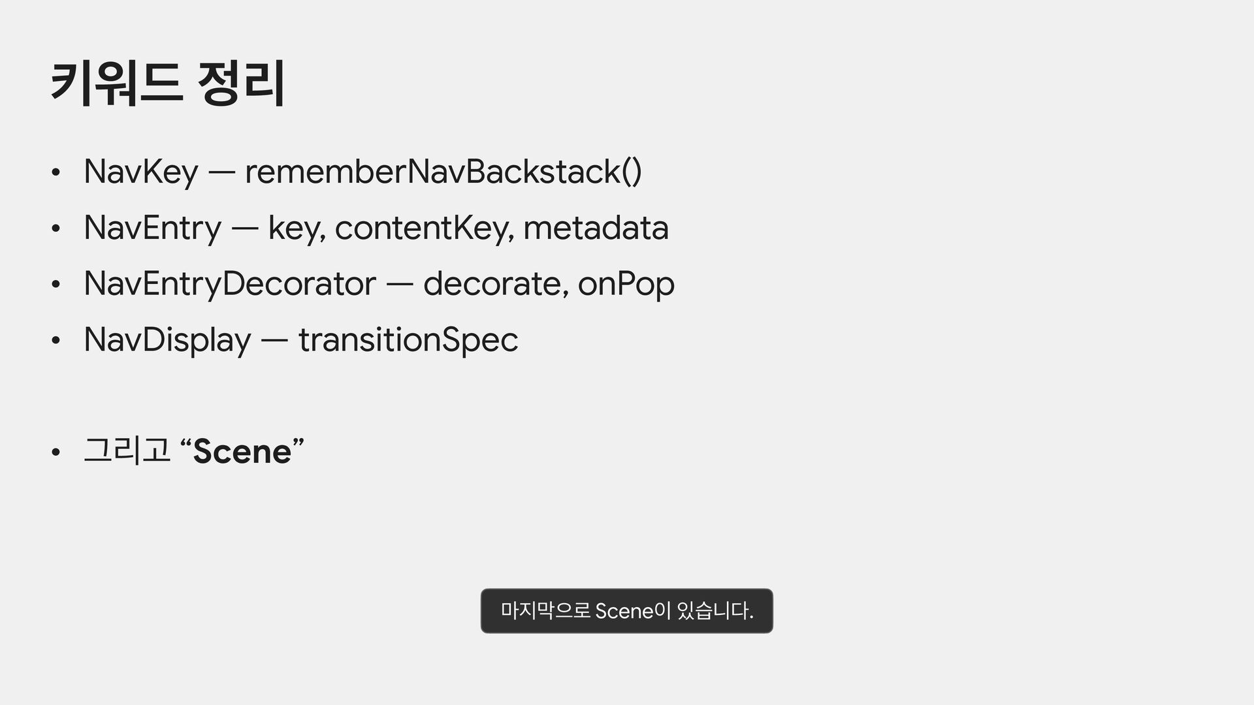
Task: Click the slide title 키워드 정리
Action: coord(167,83)
